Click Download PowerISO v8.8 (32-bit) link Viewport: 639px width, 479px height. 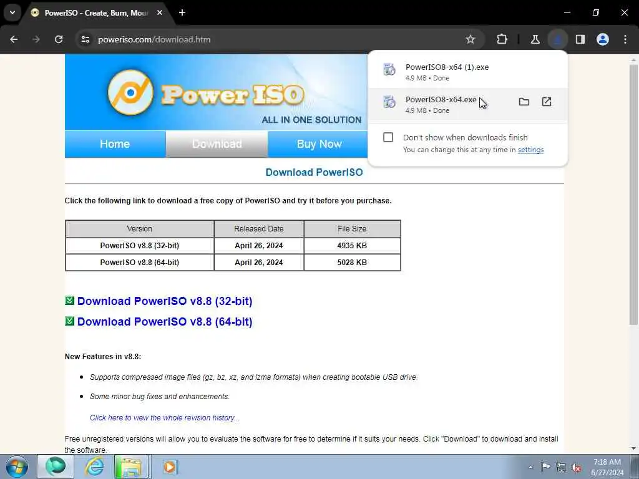click(x=165, y=301)
